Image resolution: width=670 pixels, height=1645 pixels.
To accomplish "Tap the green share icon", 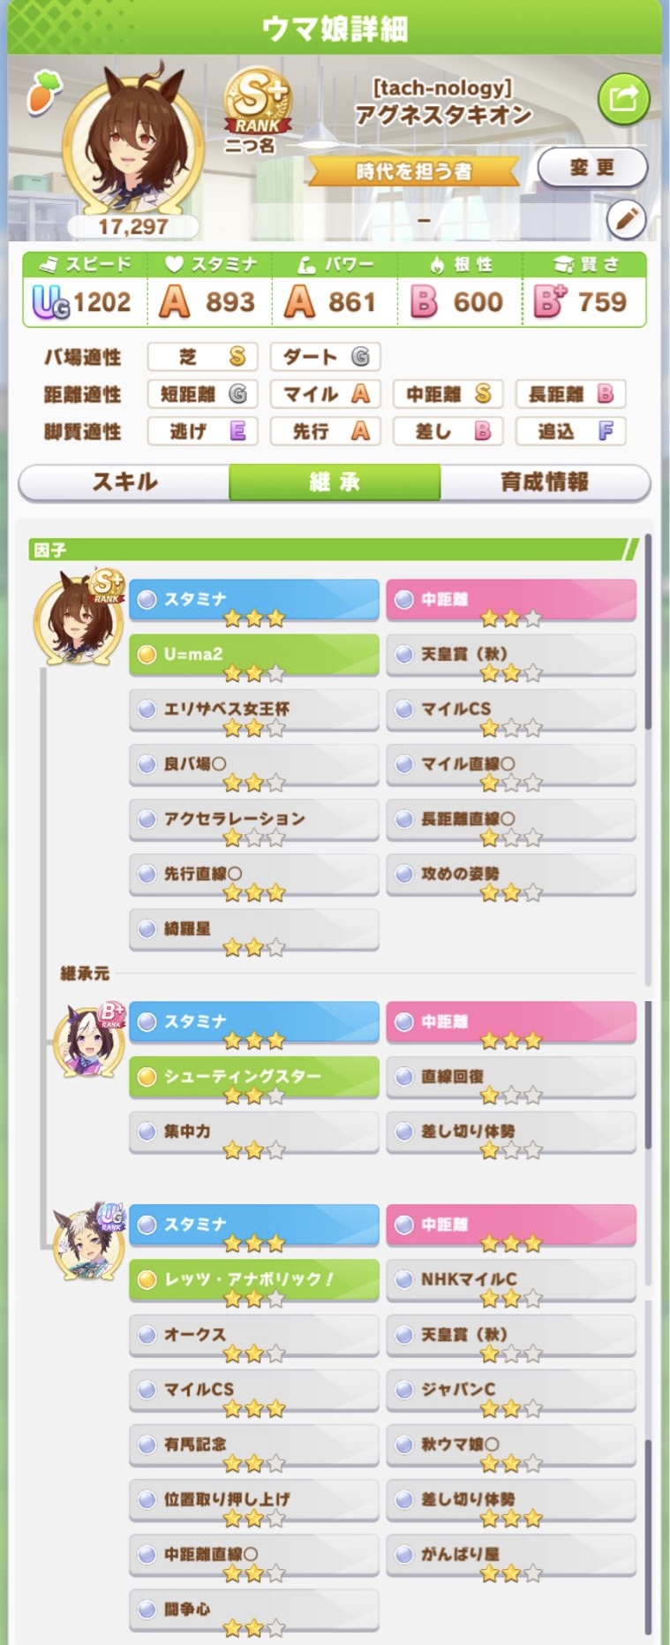I will click(623, 99).
